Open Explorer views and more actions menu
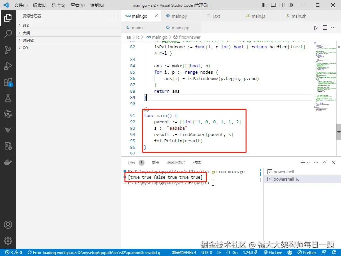This screenshot has height=256, width=341. (114, 16)
